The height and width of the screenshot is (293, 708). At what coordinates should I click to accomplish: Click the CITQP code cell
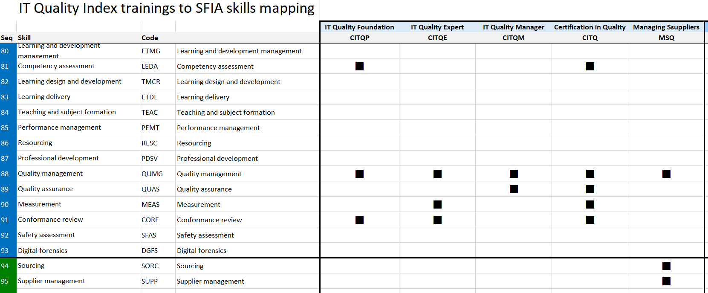[x=360, y=38]
